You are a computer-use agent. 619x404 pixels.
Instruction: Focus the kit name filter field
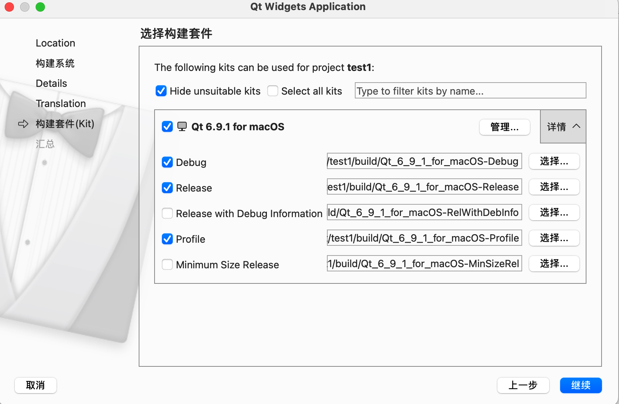click(x=470, y=91)
